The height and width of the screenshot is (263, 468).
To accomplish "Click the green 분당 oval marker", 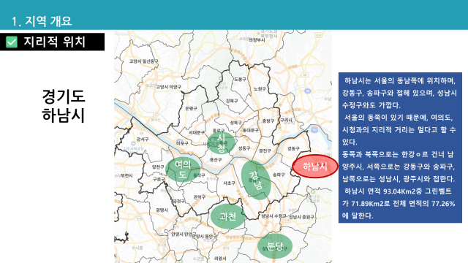I will (x=275, y=246).
